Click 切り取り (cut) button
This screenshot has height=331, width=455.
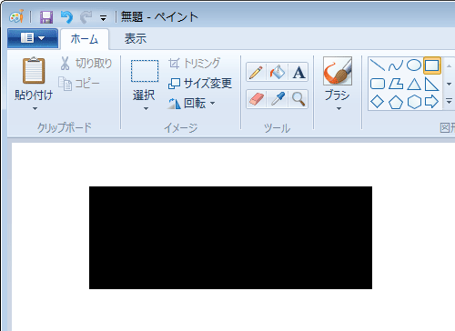click(x=86, y=64)
